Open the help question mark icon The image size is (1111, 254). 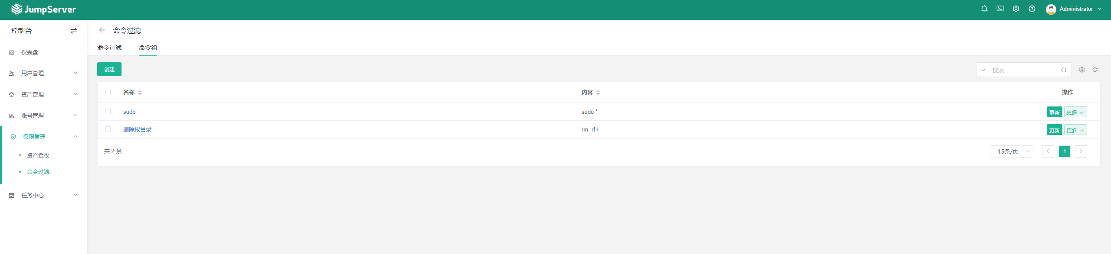click(x=1032, y=9)
